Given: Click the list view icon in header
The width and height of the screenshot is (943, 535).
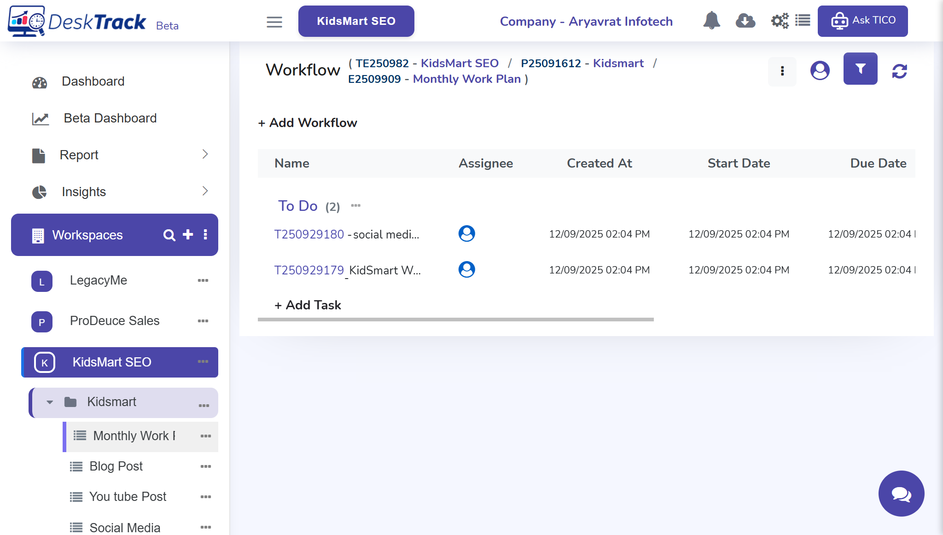Looking at the screenshot, I should coord(803,21).
